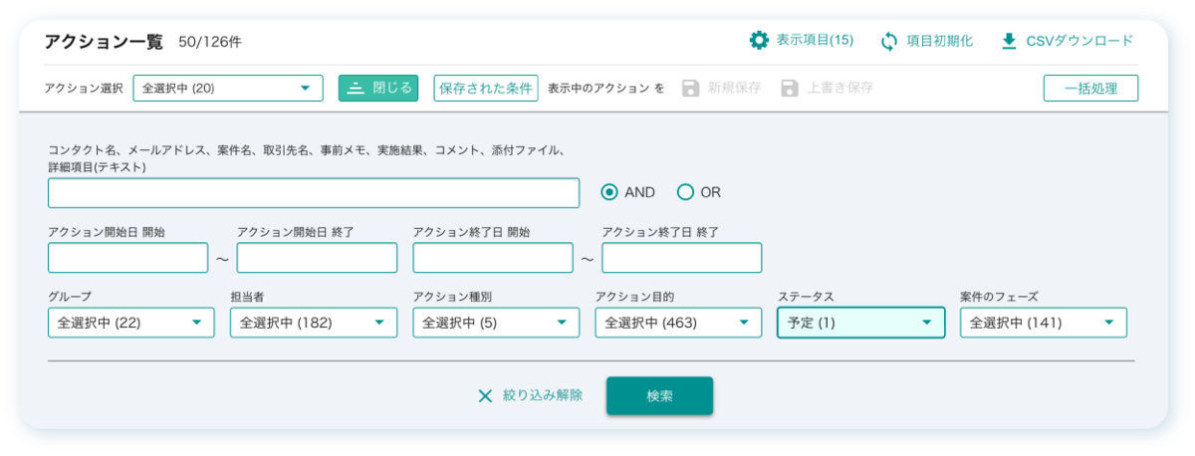Image resolution: width=1195 pixels, height=456 pixels.
Task: Select the AND radio button
Action: [x=609, y=192]
